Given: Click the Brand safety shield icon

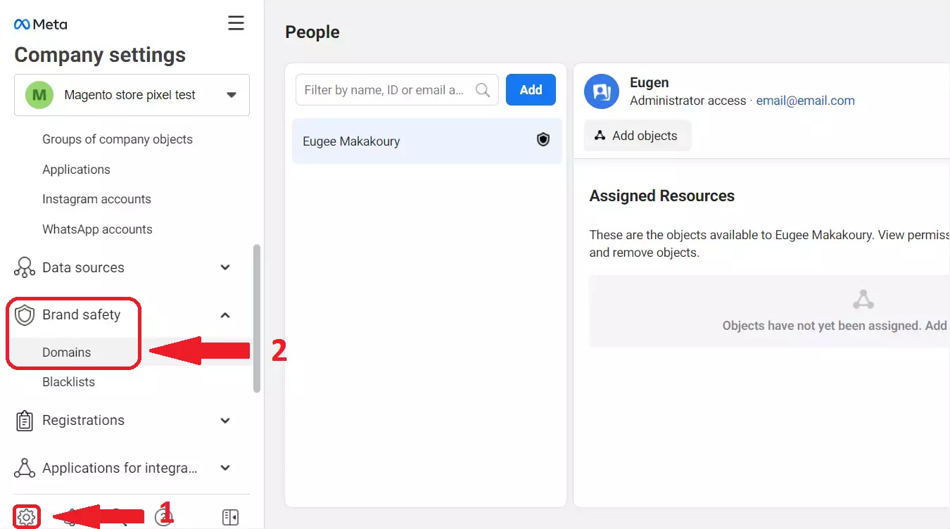Looking at the screenshot, I should 25,315.
